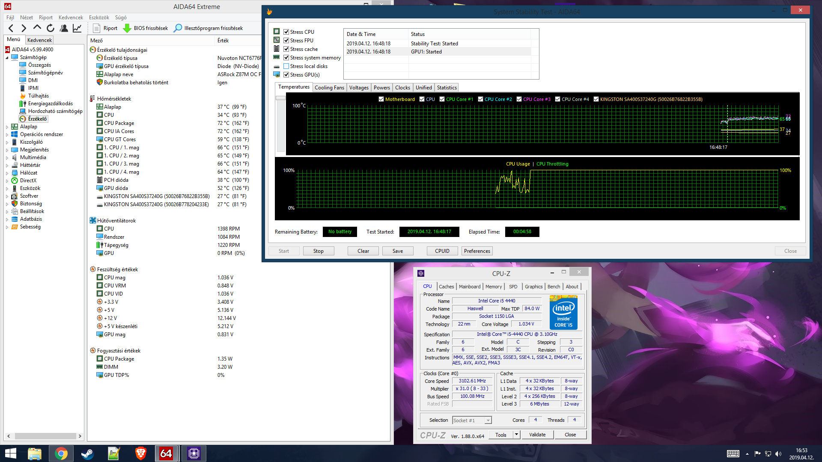Expand the Alaplap tree node

coord(7,127)
